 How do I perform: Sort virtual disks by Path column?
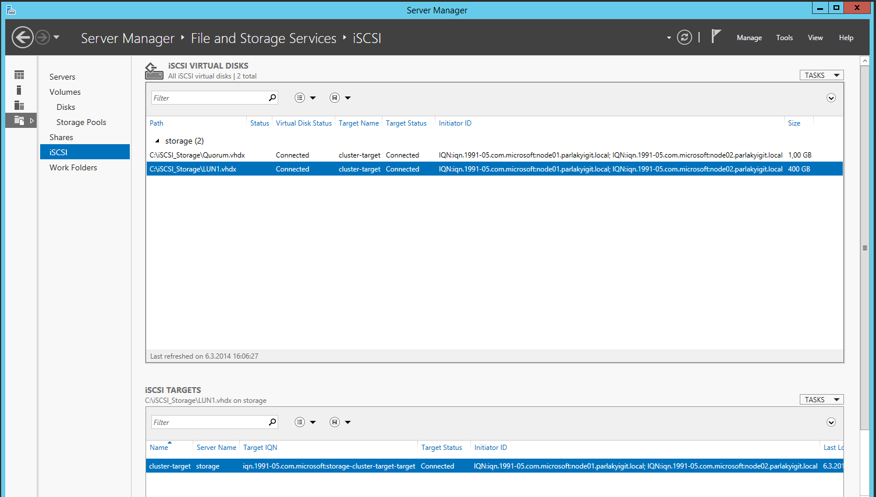tap(157, 123)
